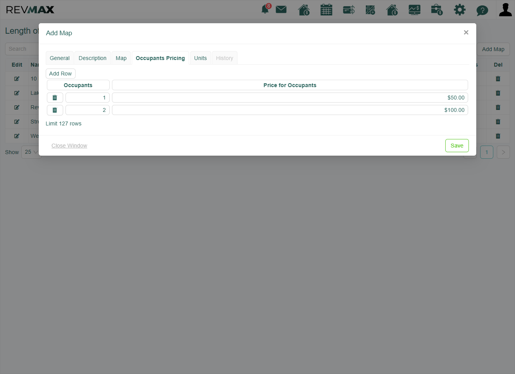
Task: Click the house-dollar icon beside the envelope
Action: tap(304, 10)
